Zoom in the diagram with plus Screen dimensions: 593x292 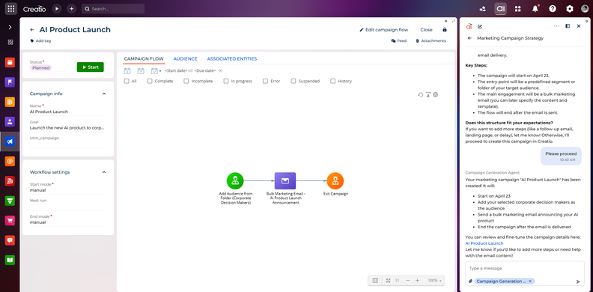(x=417, y=281)
